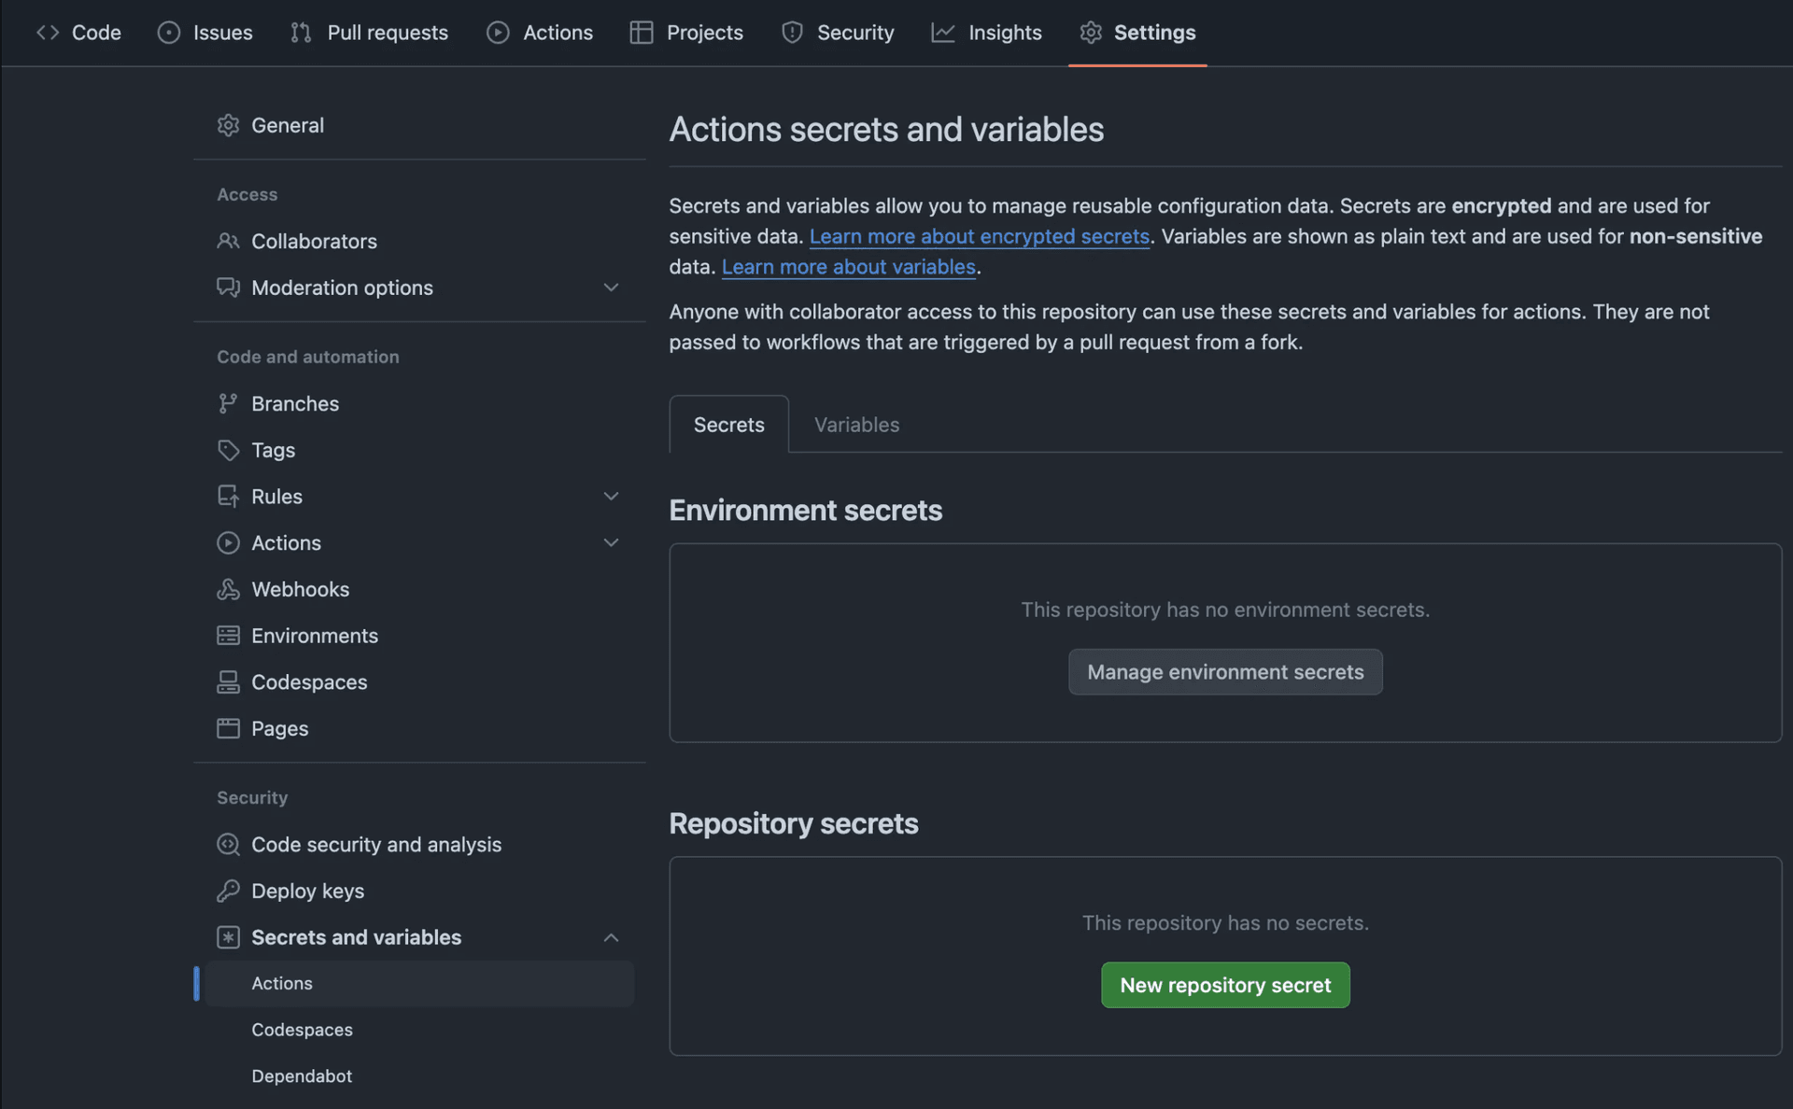Expand the Actions sidebar chevron
Viewport: 1793px width, 1109px height.
[x=611, y=542]
